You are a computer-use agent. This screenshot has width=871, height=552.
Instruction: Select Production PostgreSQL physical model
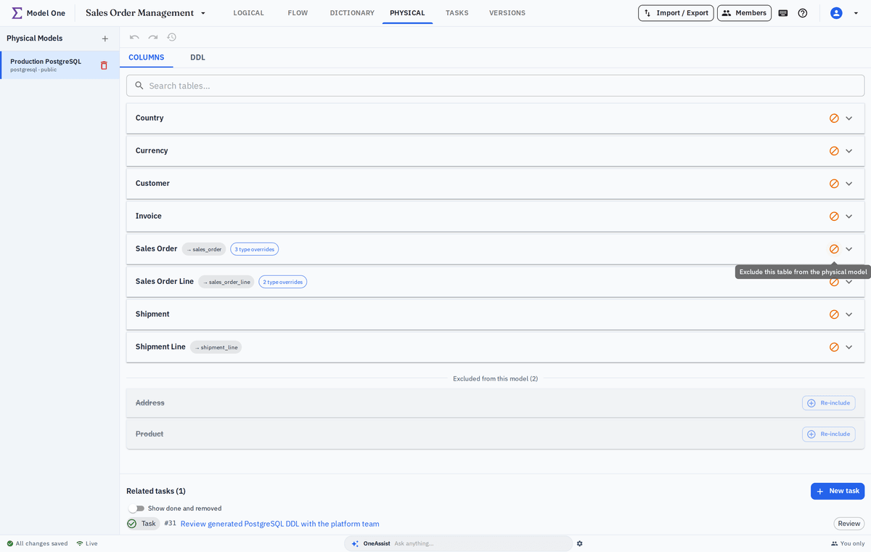(60, 65)
